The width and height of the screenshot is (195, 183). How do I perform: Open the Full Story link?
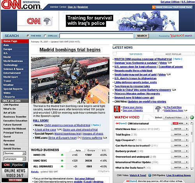point(41,121)
